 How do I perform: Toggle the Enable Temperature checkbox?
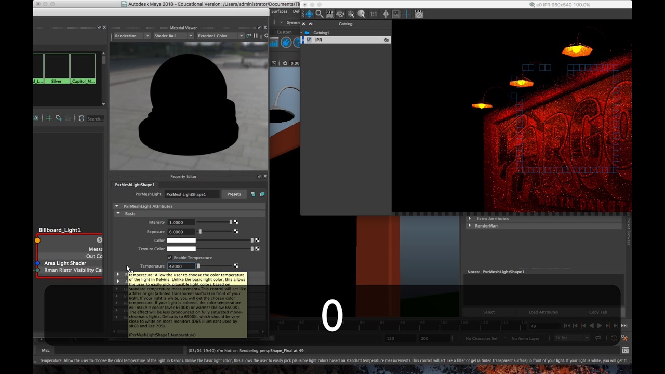[x=170, y=258]
